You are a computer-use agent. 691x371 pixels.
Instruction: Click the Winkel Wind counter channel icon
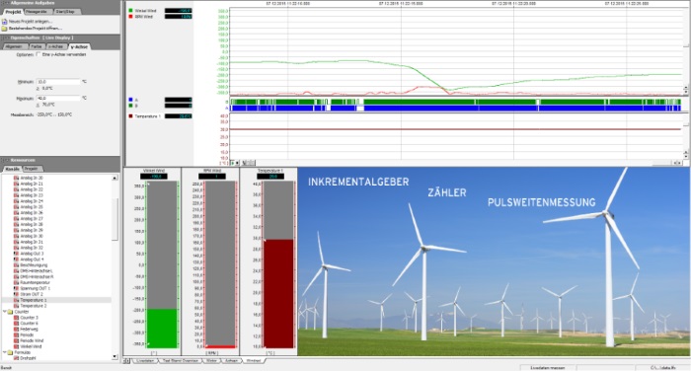(17, 346)
